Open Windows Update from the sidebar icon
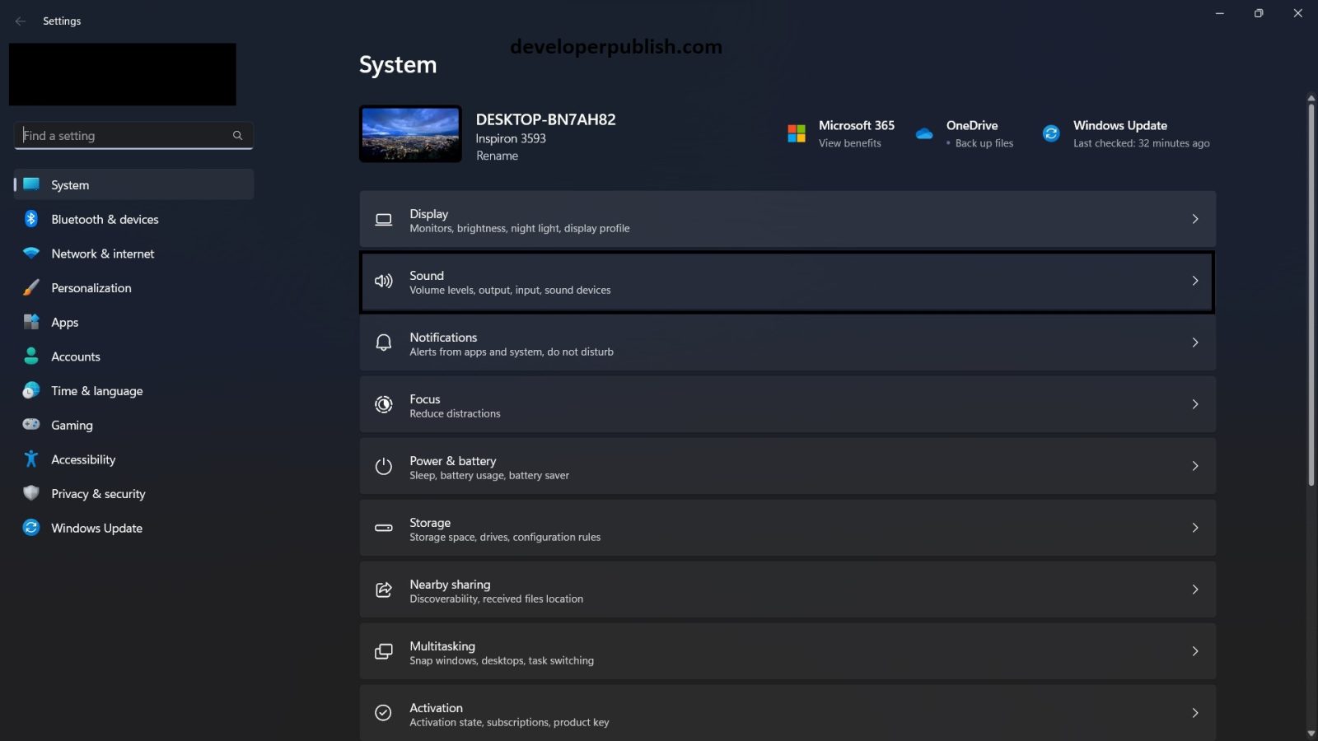1318x741 pixels. coord(30,528)
